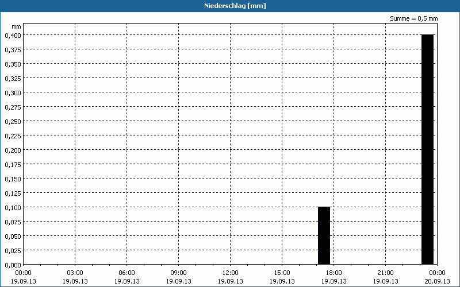Select the "19.09.13" date beneath 18:00
The image size is (460, 287).
pos(334,281)
